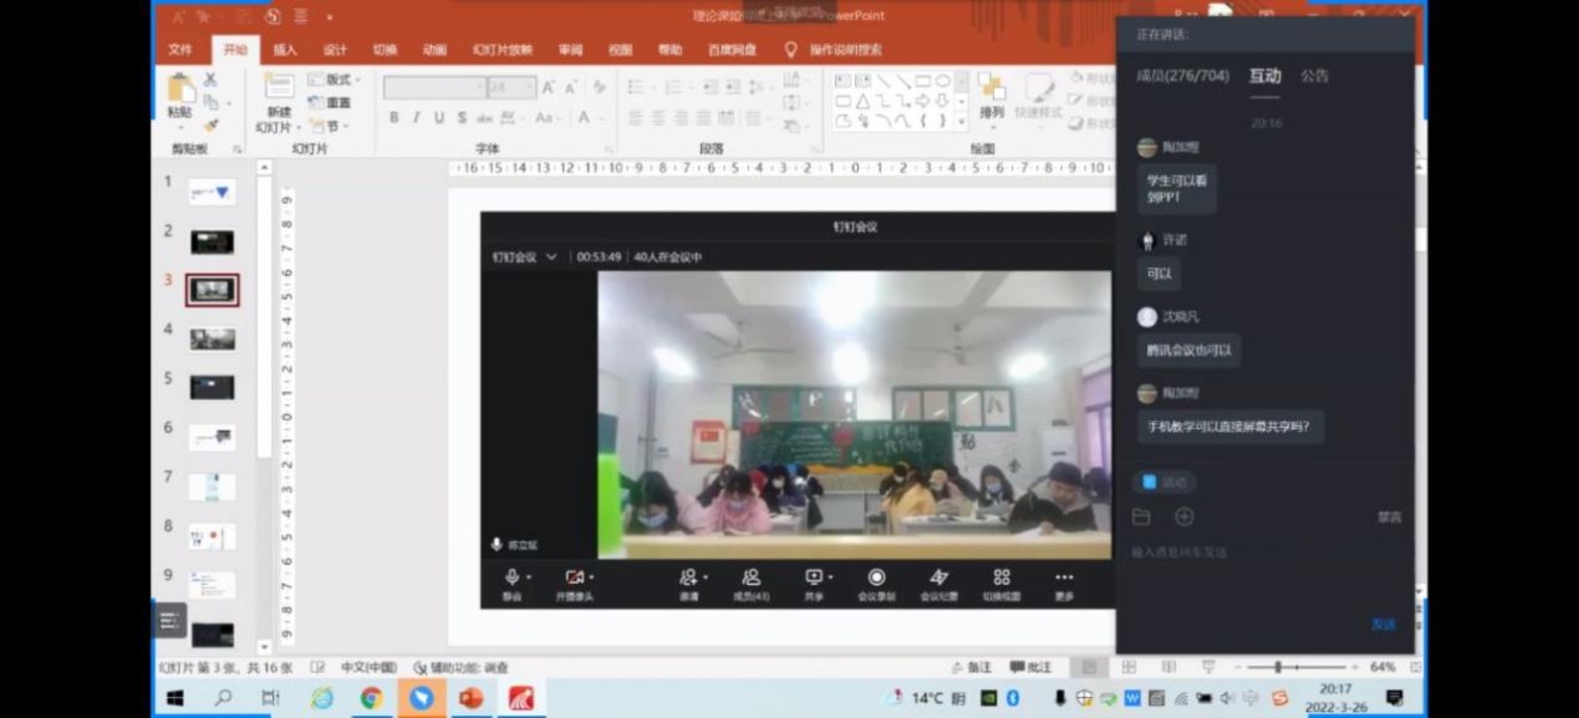Switch to the 互动 tab in chat panel
Image resolution: width=1579 pixels, height=718 pixels.
pyautogui.click(x=1265, y=76)
